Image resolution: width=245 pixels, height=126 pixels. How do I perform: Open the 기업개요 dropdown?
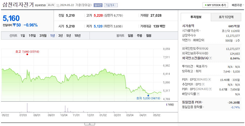pos(111,5)
